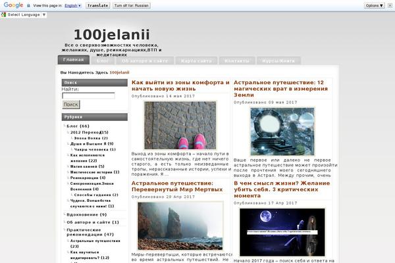Viewport: 395px width, 263px height.
Task: Open article Астральное путешествие: Перевернутый Мир Мертвых
Action: coord(177,186)
